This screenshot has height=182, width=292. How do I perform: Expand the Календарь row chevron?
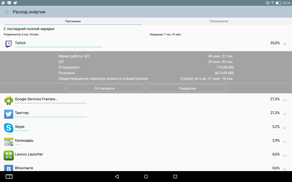285,142
